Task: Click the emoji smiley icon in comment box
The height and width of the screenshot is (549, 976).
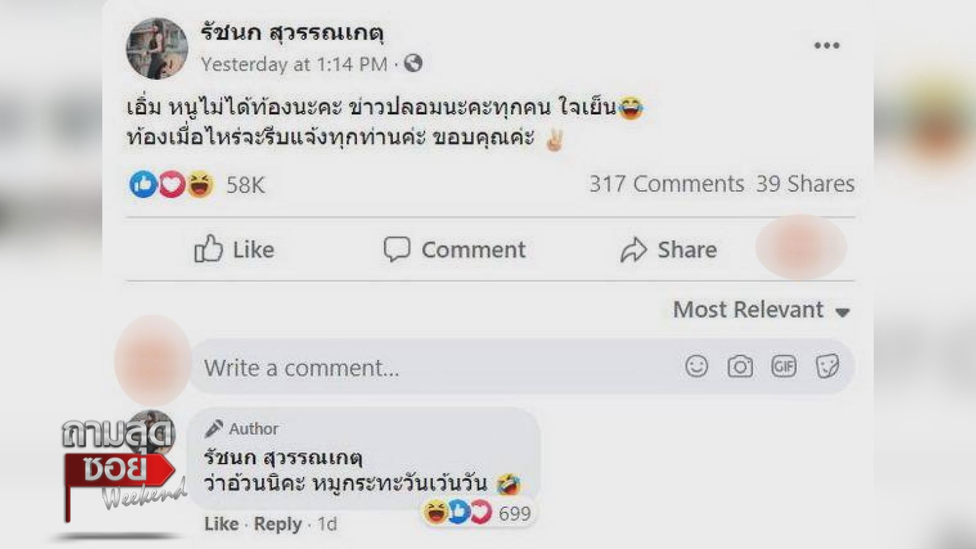Action: (x=696, y=366)
